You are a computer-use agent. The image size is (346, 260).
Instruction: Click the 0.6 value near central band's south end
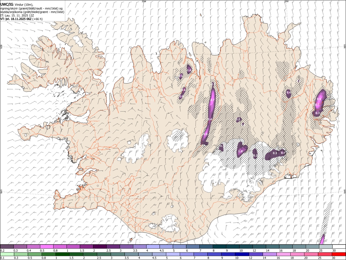pyautogui.click(x=205, y=134)
